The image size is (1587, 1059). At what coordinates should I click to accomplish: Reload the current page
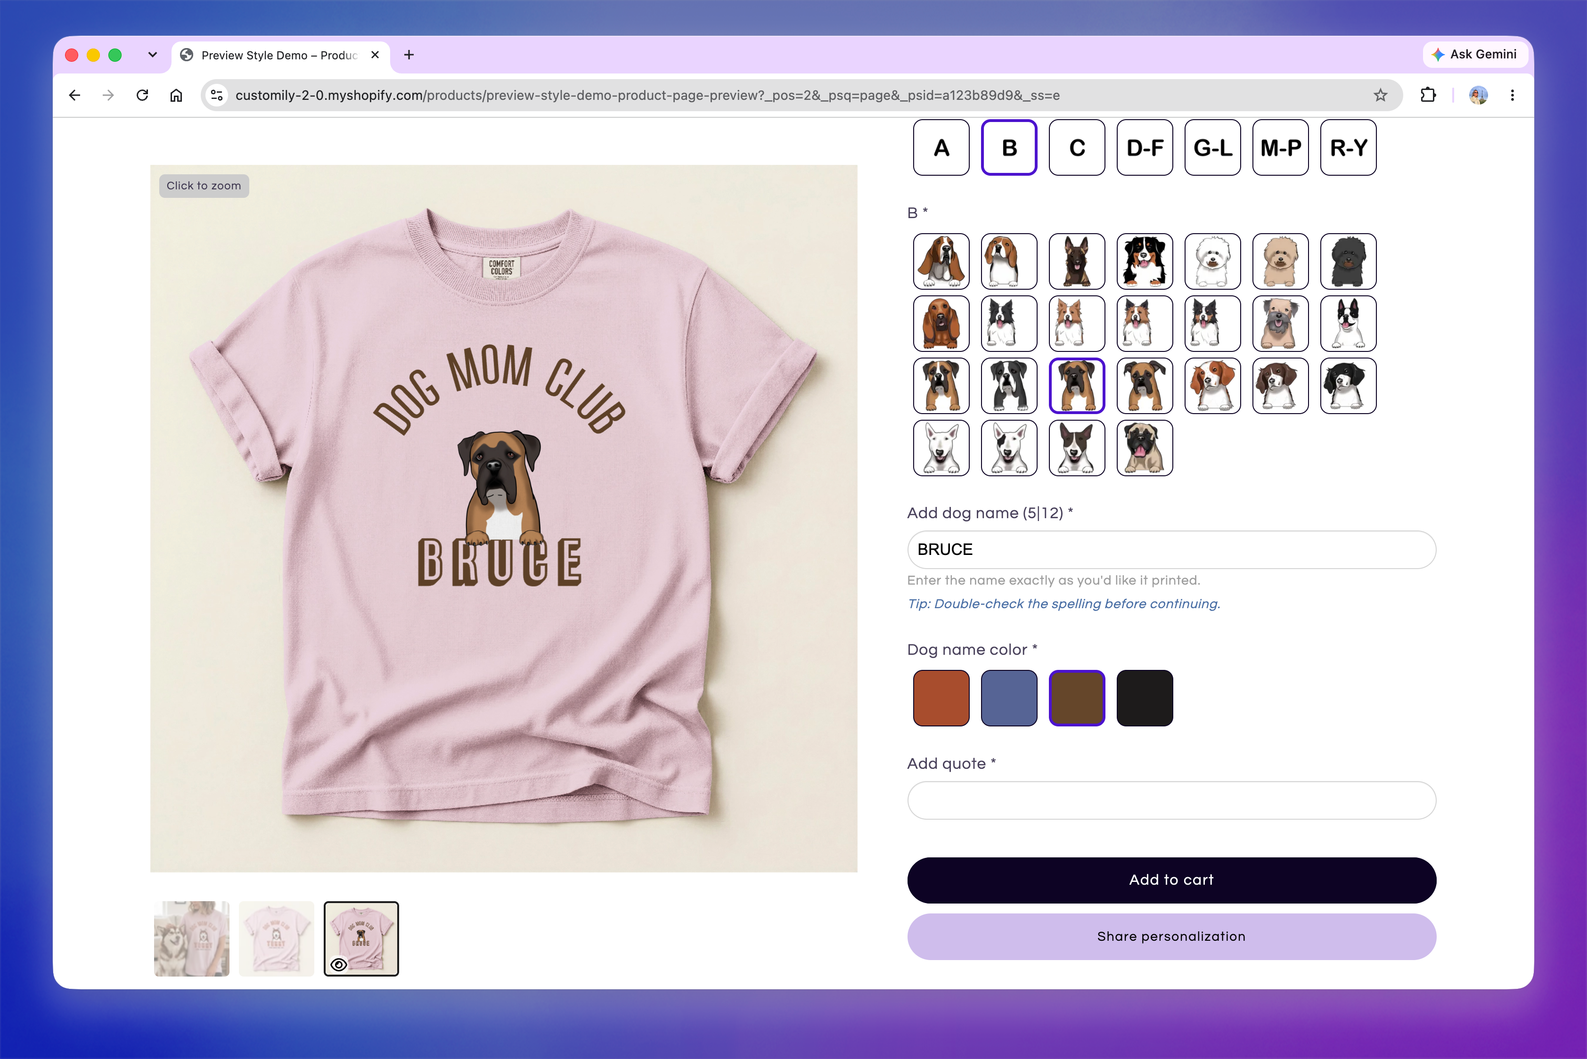coord(142,95)
